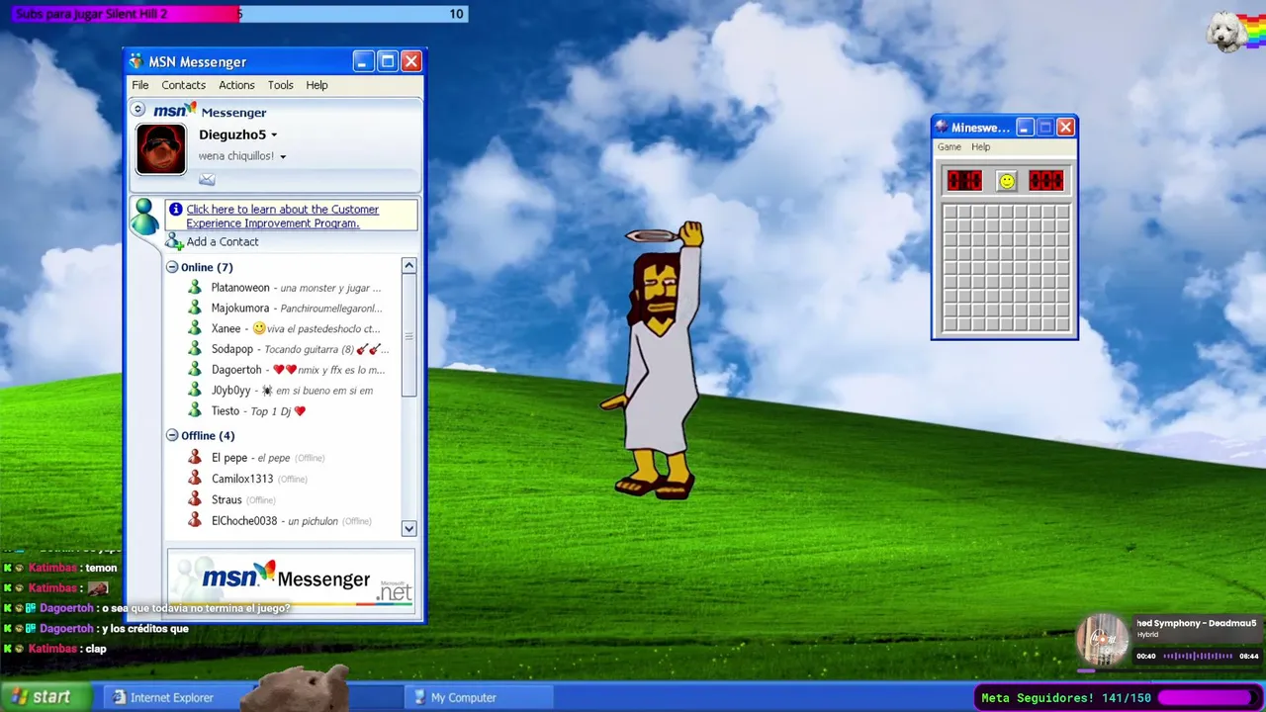
Task: Open the Help menu in Minesweeper
Action: (x=980, y=146)
